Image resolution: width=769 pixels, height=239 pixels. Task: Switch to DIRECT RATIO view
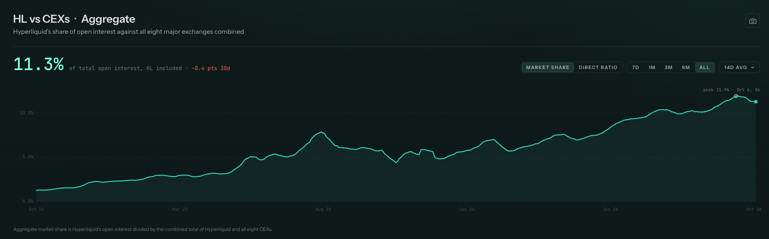click(x=598, y=68)
